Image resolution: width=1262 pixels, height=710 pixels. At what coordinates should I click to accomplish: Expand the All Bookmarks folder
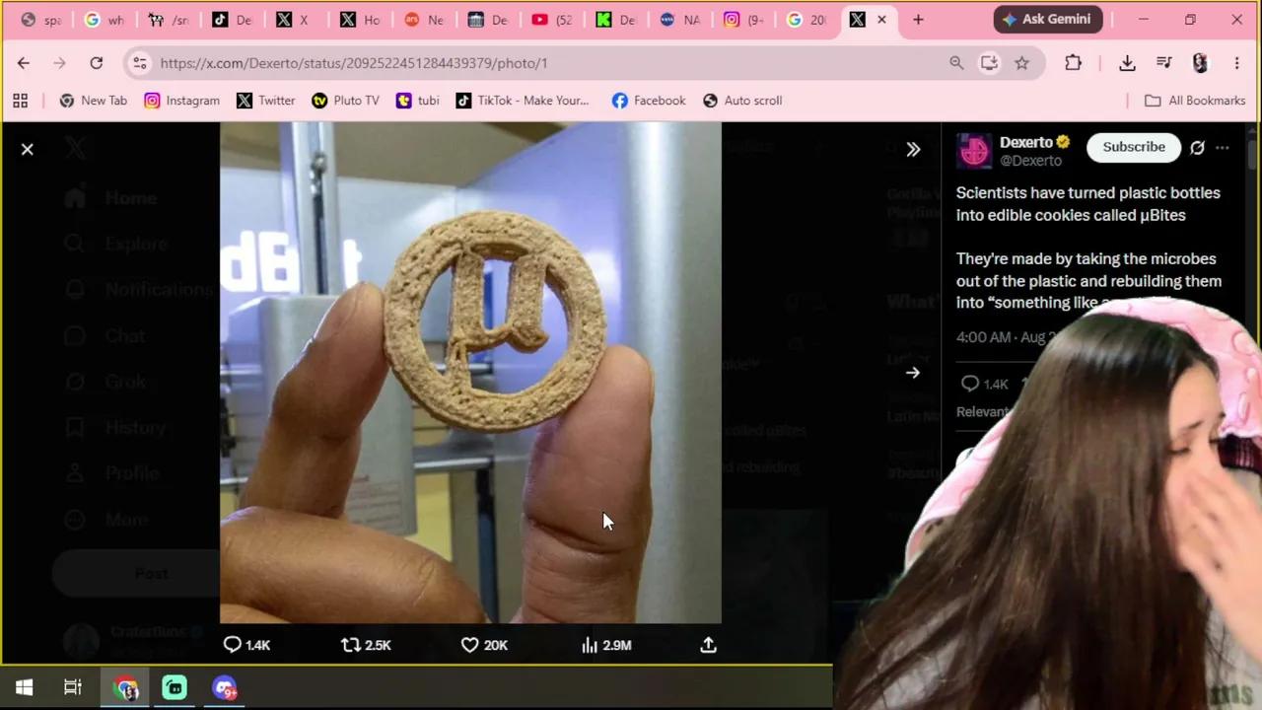click(x=1195, y=101)
